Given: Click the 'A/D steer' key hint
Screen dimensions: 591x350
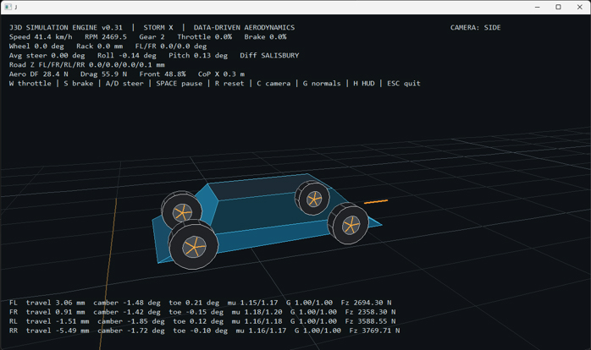Looking at the screenshot, I should 124,84.
